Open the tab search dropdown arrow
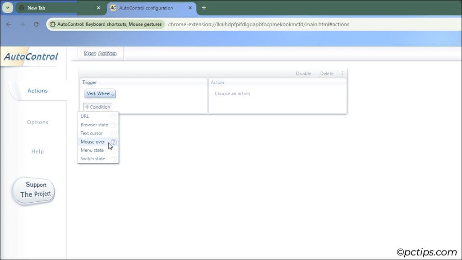This screenshot has height=260, width=462. [8, 8]
